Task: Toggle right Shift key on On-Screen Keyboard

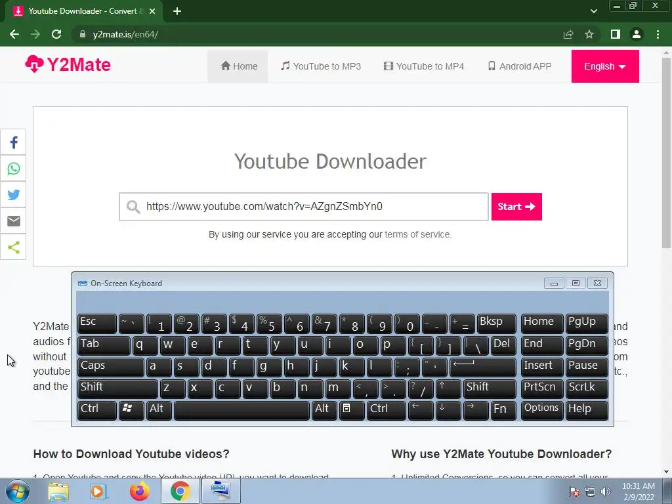Action: pyautogui.click(x=490, y=388)
